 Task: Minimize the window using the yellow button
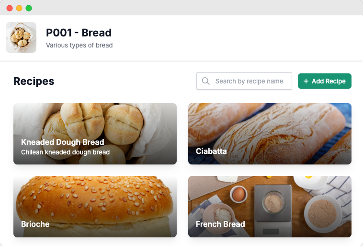[x=19, y=8]
